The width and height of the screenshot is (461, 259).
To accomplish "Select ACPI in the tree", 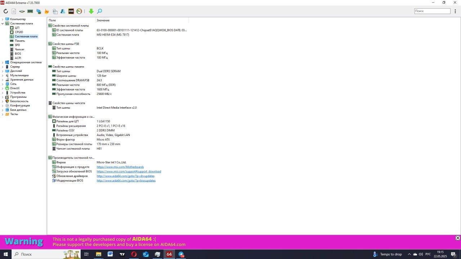I will (18, 58).
